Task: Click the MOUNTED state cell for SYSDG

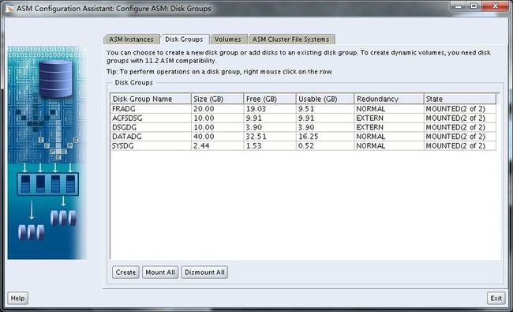Action: (x=459, y=145)
